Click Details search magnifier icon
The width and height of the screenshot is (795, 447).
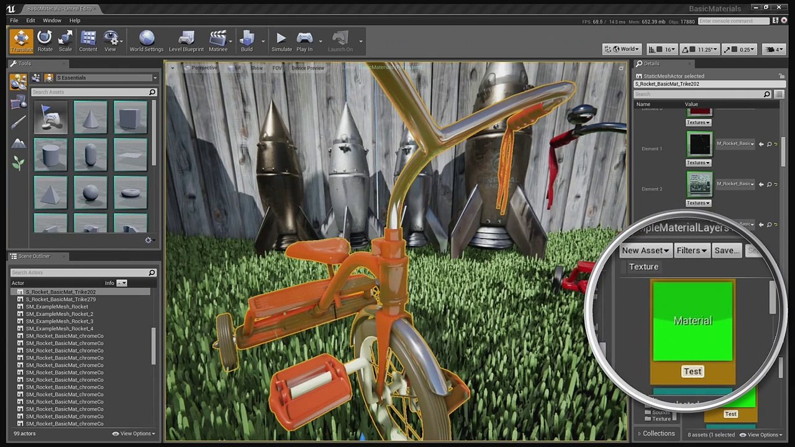pyautogui.click(x=766, y=94)
